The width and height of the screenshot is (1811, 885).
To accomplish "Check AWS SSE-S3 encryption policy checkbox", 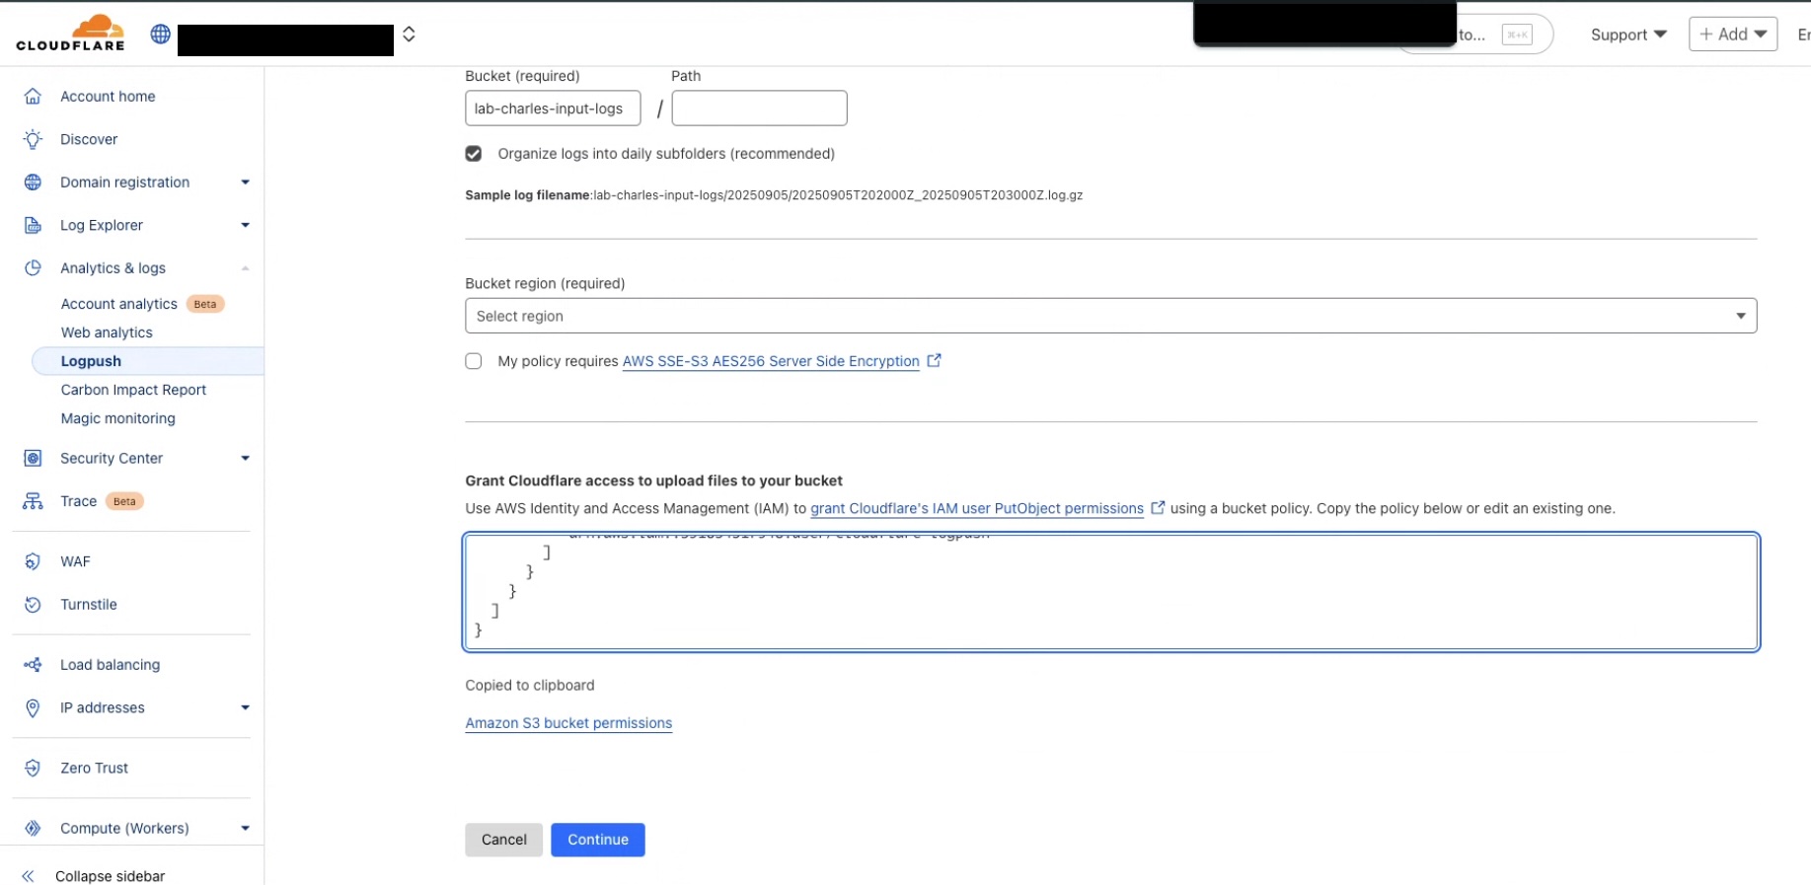I will (474, 361).
